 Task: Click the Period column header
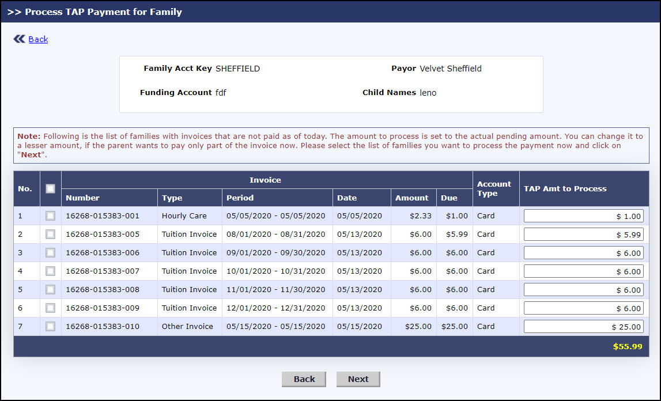[240, 198]
